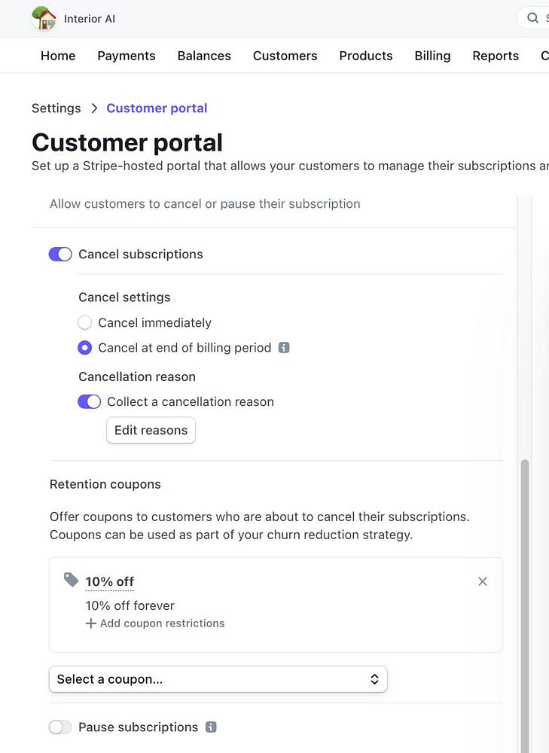Viewport: 549px width, 753px height.
Task: Open the Settings breadcrumb link
Action: 56,108
